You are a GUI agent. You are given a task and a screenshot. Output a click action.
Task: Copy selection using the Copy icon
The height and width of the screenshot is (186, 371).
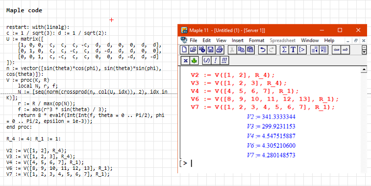coord(241,49)
